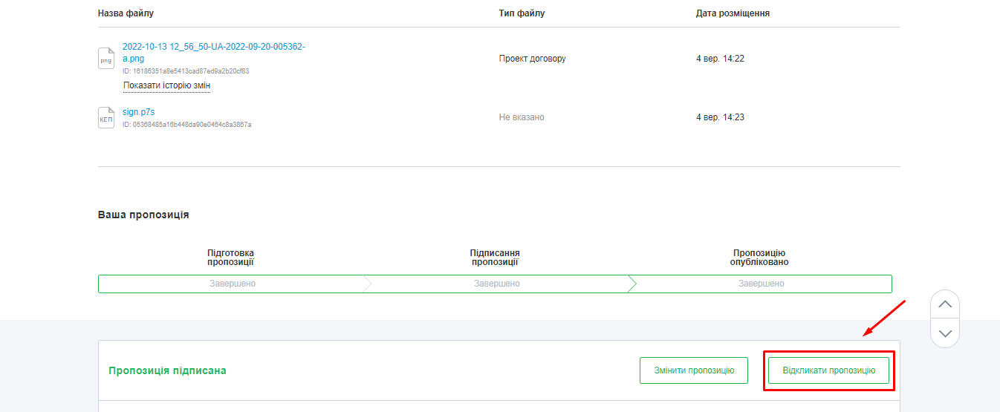
Task: Select the "Підписання пропозиції" progress step
Action: click(496, 284)
